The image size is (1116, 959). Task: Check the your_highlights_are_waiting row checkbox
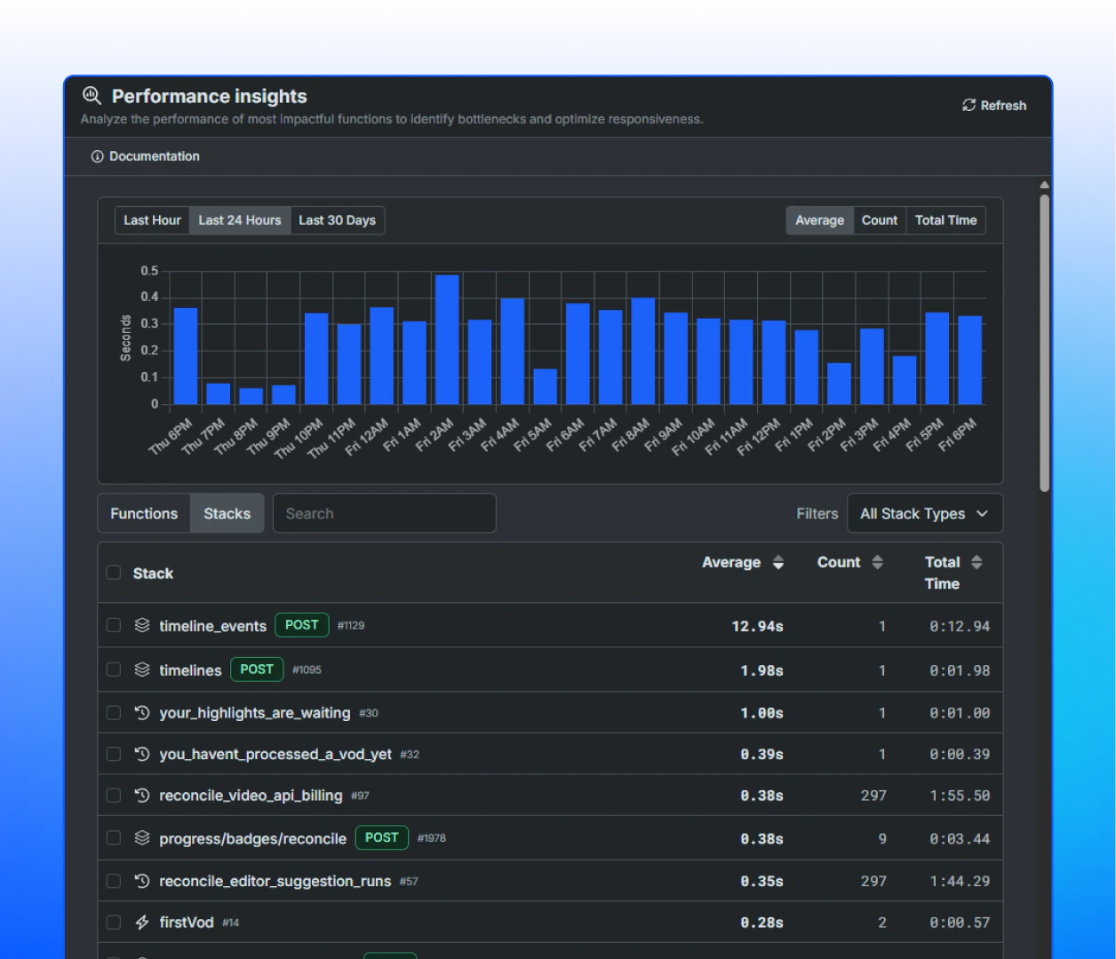114,712
